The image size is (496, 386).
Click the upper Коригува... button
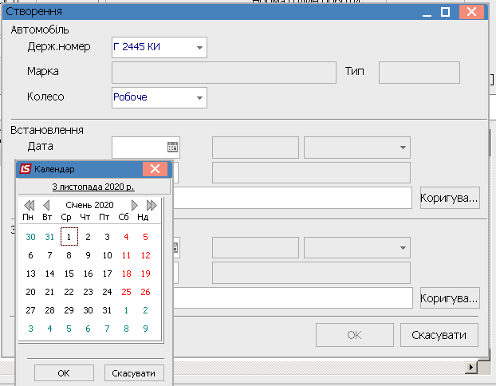point(450,198)
